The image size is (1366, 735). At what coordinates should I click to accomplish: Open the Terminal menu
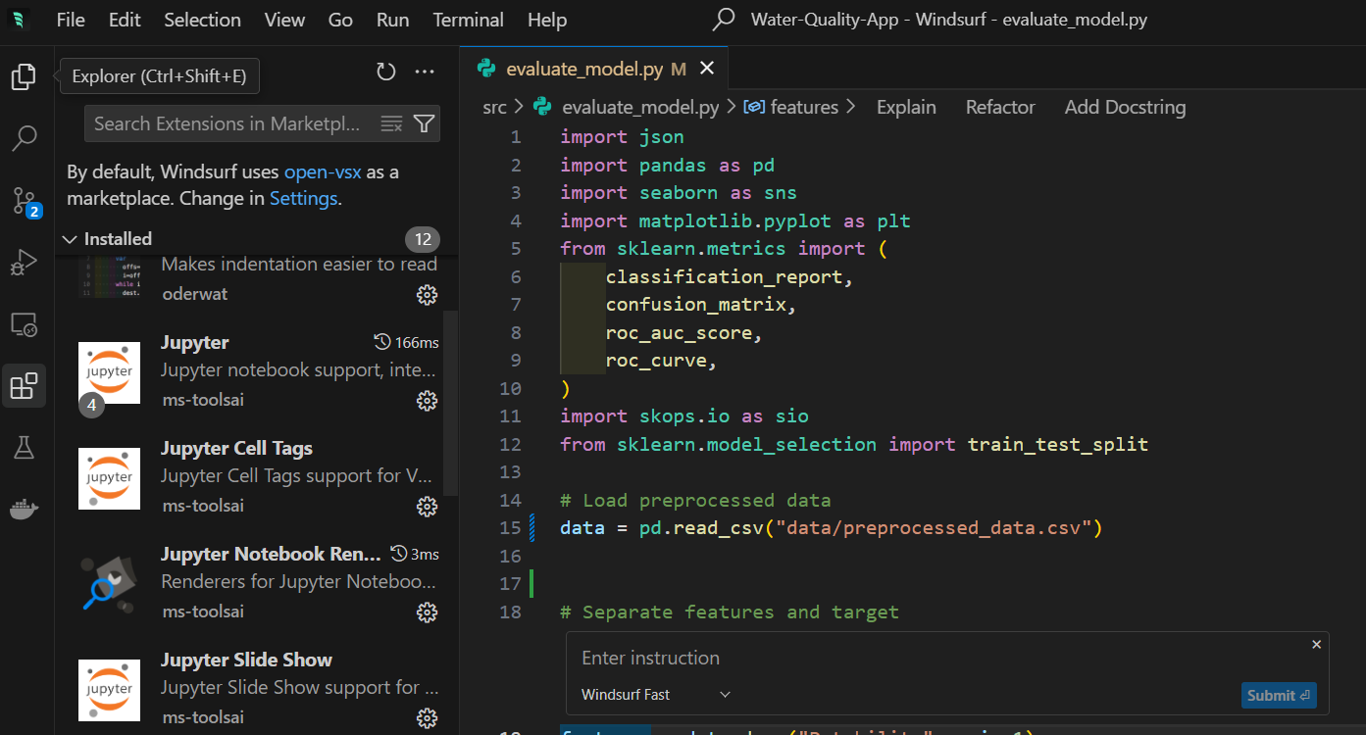[469, 20]
